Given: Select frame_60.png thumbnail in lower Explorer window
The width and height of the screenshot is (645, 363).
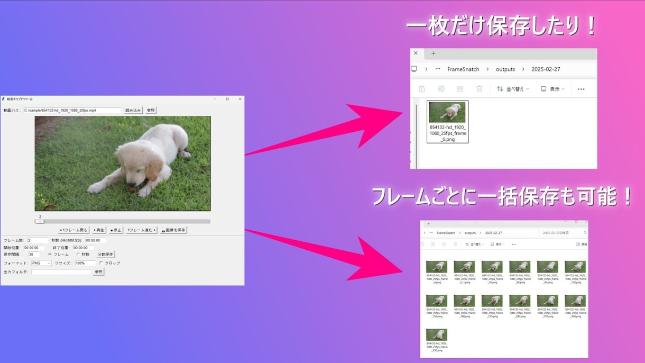Looking at the screenshot, I should (x=520, y=267).
